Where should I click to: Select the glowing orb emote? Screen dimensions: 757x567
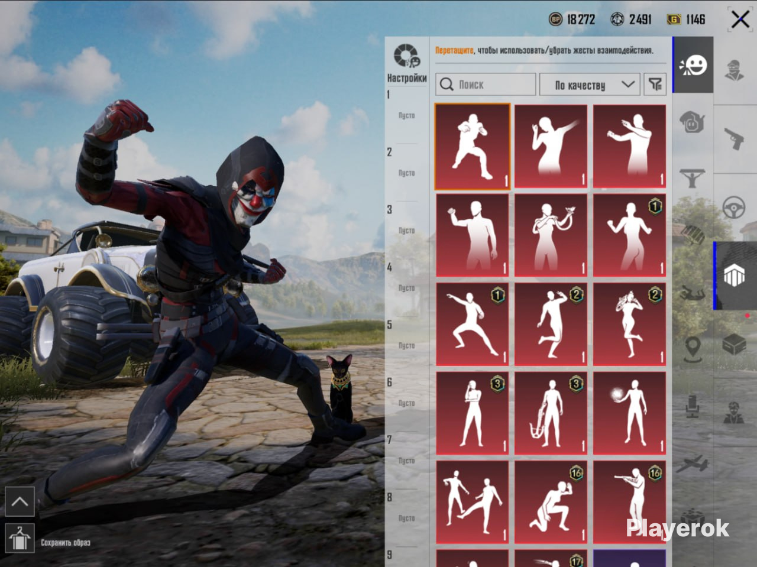[629, 413]
